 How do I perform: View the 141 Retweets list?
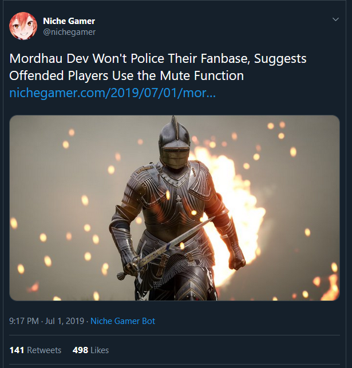pos(35,350)
